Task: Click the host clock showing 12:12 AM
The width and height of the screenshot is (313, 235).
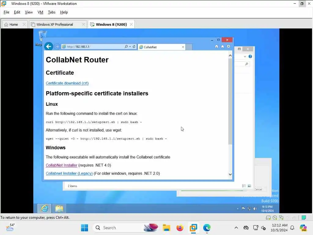Action: pyautogui.click(x=279, y=228)
